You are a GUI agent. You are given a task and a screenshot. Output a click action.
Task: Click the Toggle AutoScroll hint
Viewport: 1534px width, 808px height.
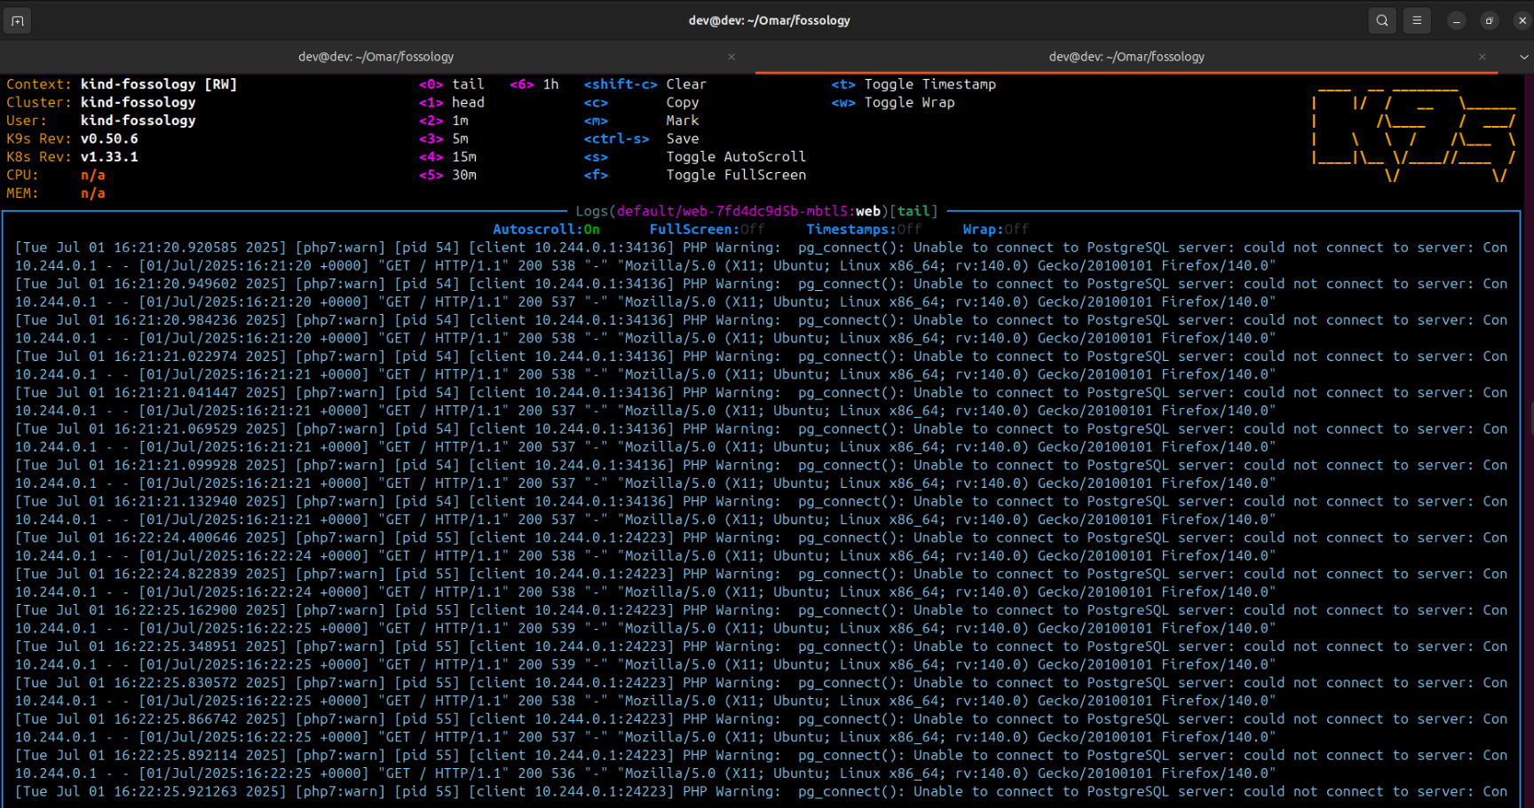(x=695, y=157)
